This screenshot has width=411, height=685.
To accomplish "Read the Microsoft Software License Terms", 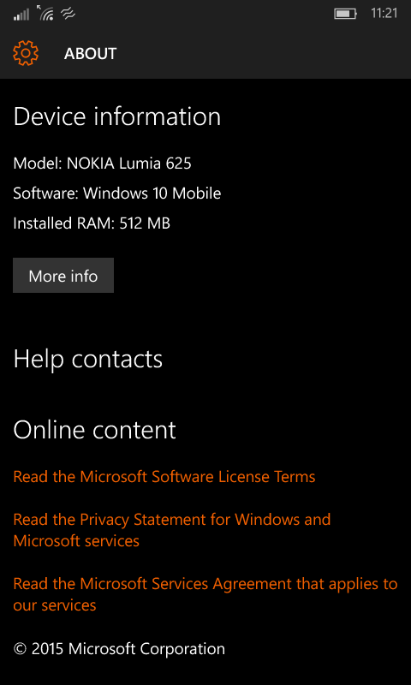I will coord(164,476).
